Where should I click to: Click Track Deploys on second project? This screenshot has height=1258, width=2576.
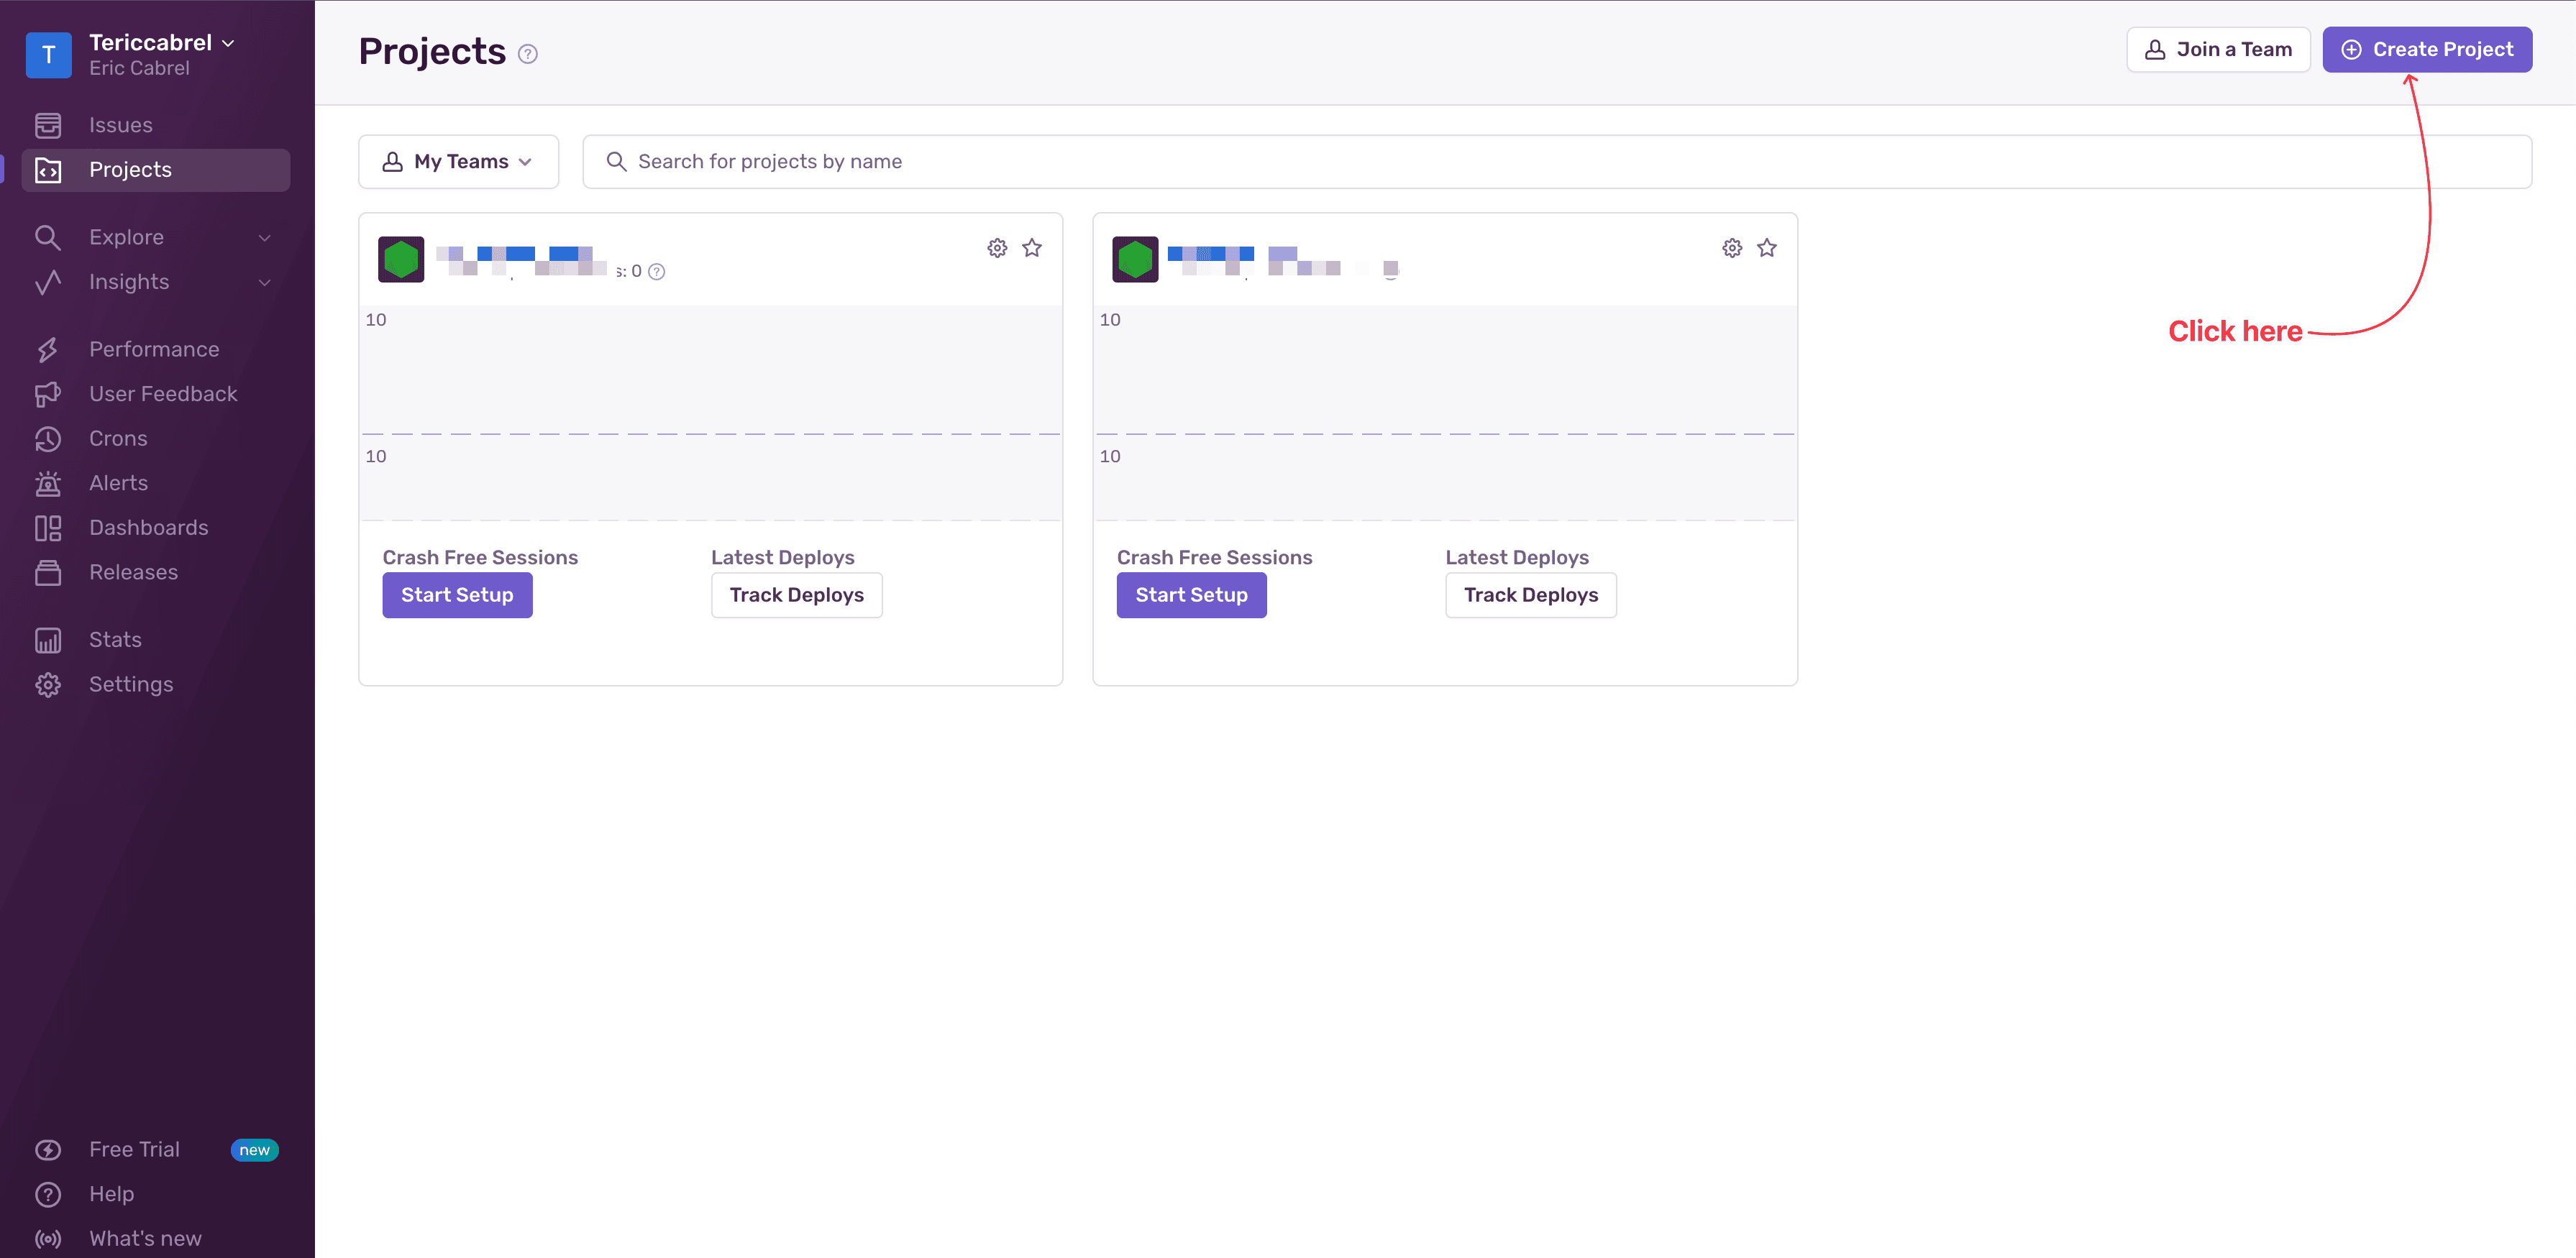coord(1531,594)
